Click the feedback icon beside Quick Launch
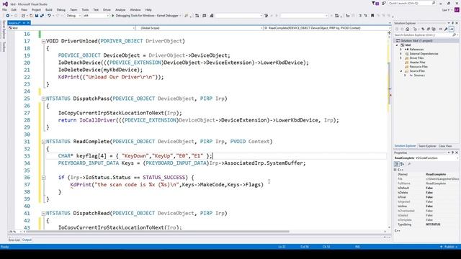The width and height of the screenshot is (461, 259). pyautogui.click(x=384, y=3)
